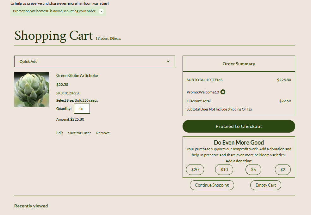
Task: Remove the Welcome10 promo code
Action: point(223,92)
